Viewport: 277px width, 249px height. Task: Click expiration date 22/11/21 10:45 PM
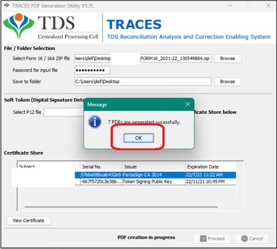pyautogui.click(x=205, y=182)
